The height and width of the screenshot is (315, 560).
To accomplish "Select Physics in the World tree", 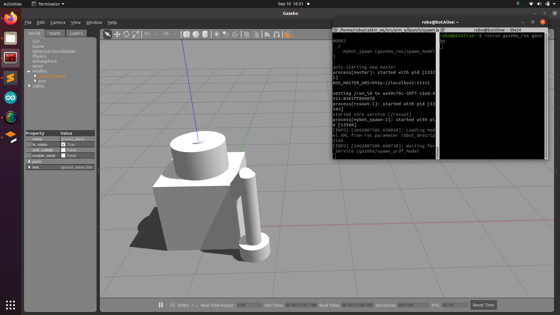I will pyautogui.click(x=39, y=56).
